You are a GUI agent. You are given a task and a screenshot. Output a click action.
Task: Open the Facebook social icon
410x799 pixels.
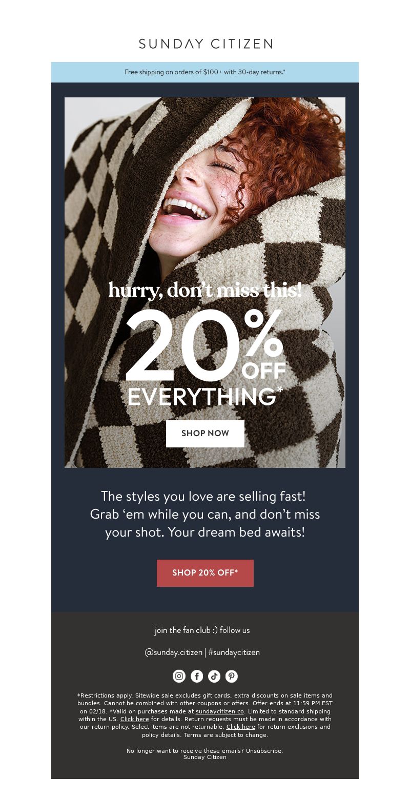[197, 676]
